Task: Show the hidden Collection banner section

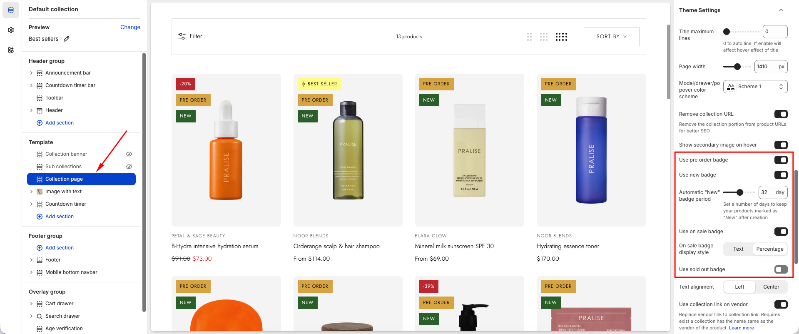Action: (x=129, y=154)
